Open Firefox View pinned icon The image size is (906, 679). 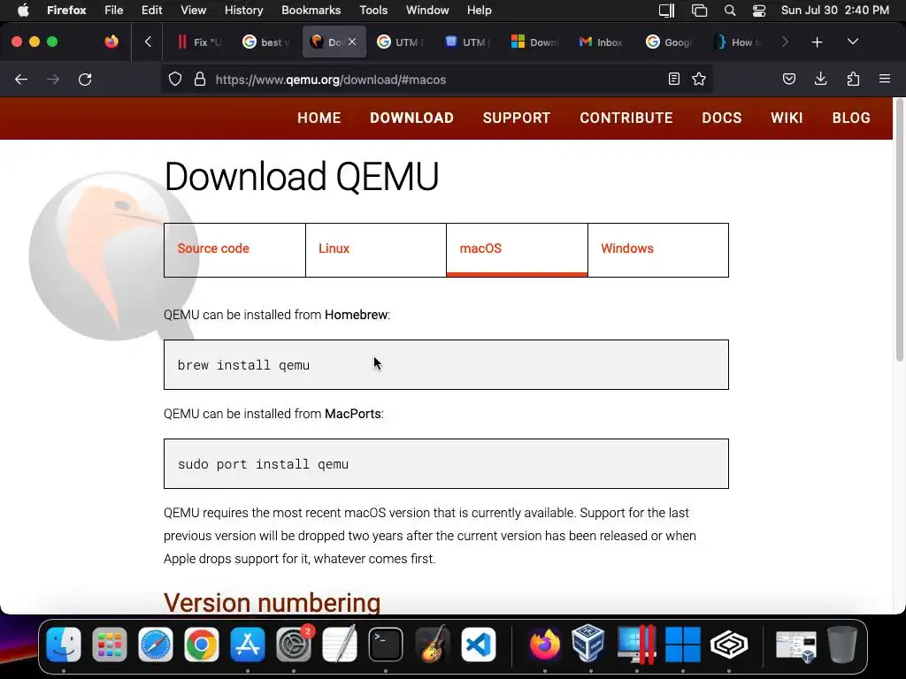click(x=111, y=42)
